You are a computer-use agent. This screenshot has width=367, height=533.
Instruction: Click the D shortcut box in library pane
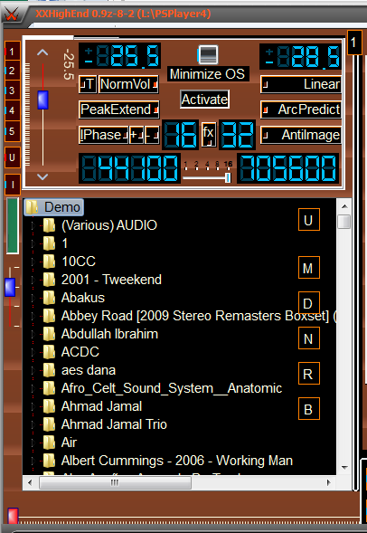[x=309, y=302]
